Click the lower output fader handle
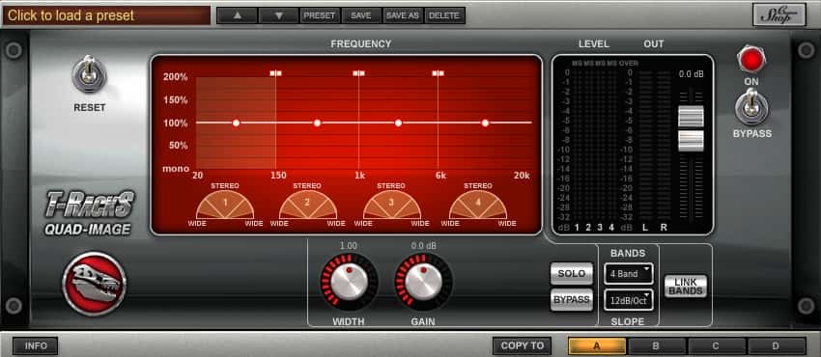Screen dimensions: 821x357 pyautogui.click(x=691, y=141)
